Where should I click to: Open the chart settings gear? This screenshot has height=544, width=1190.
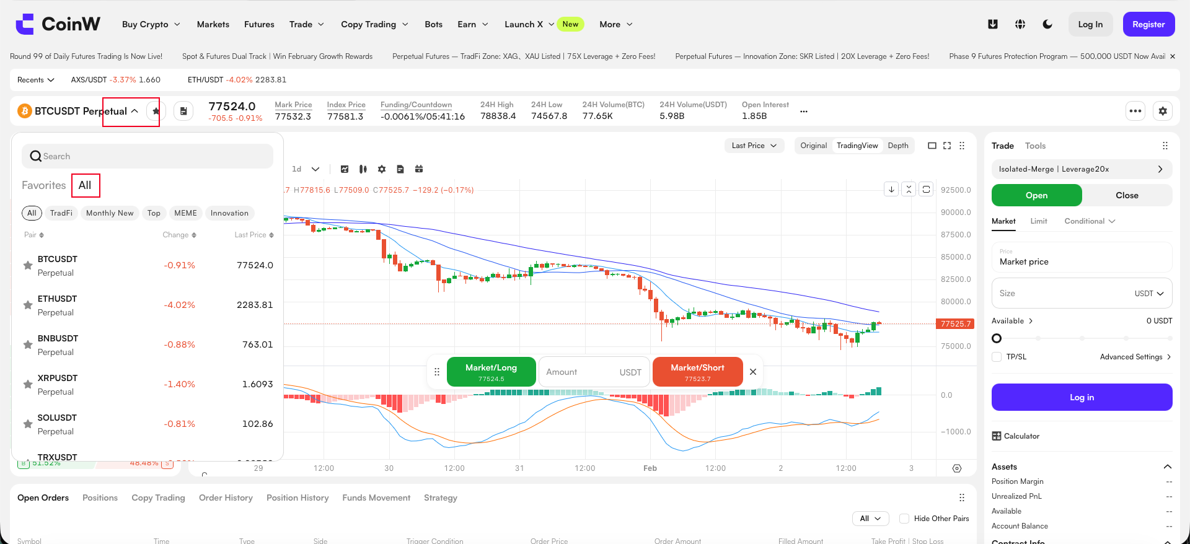pyautogui.click(x=382, y=169)
